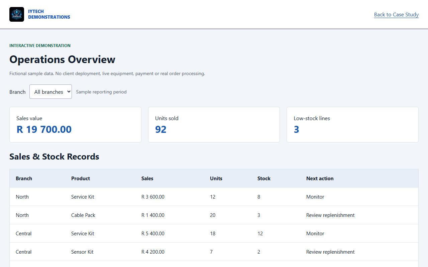Image resolution: width=428 pixels, height=267 pixels.
Task: Click the Sales & Stock Records heading
Action: 54,157
